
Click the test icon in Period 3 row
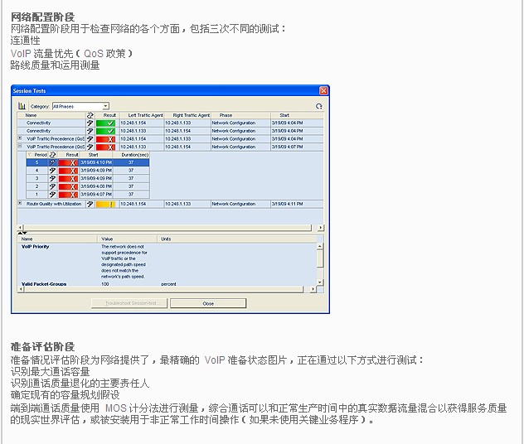tap(52, 178)
